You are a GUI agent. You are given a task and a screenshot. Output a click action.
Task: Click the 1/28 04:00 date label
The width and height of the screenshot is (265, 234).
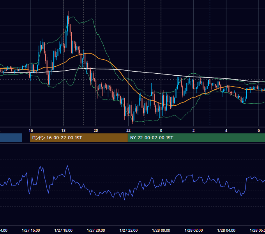click(x=226, y=230)
